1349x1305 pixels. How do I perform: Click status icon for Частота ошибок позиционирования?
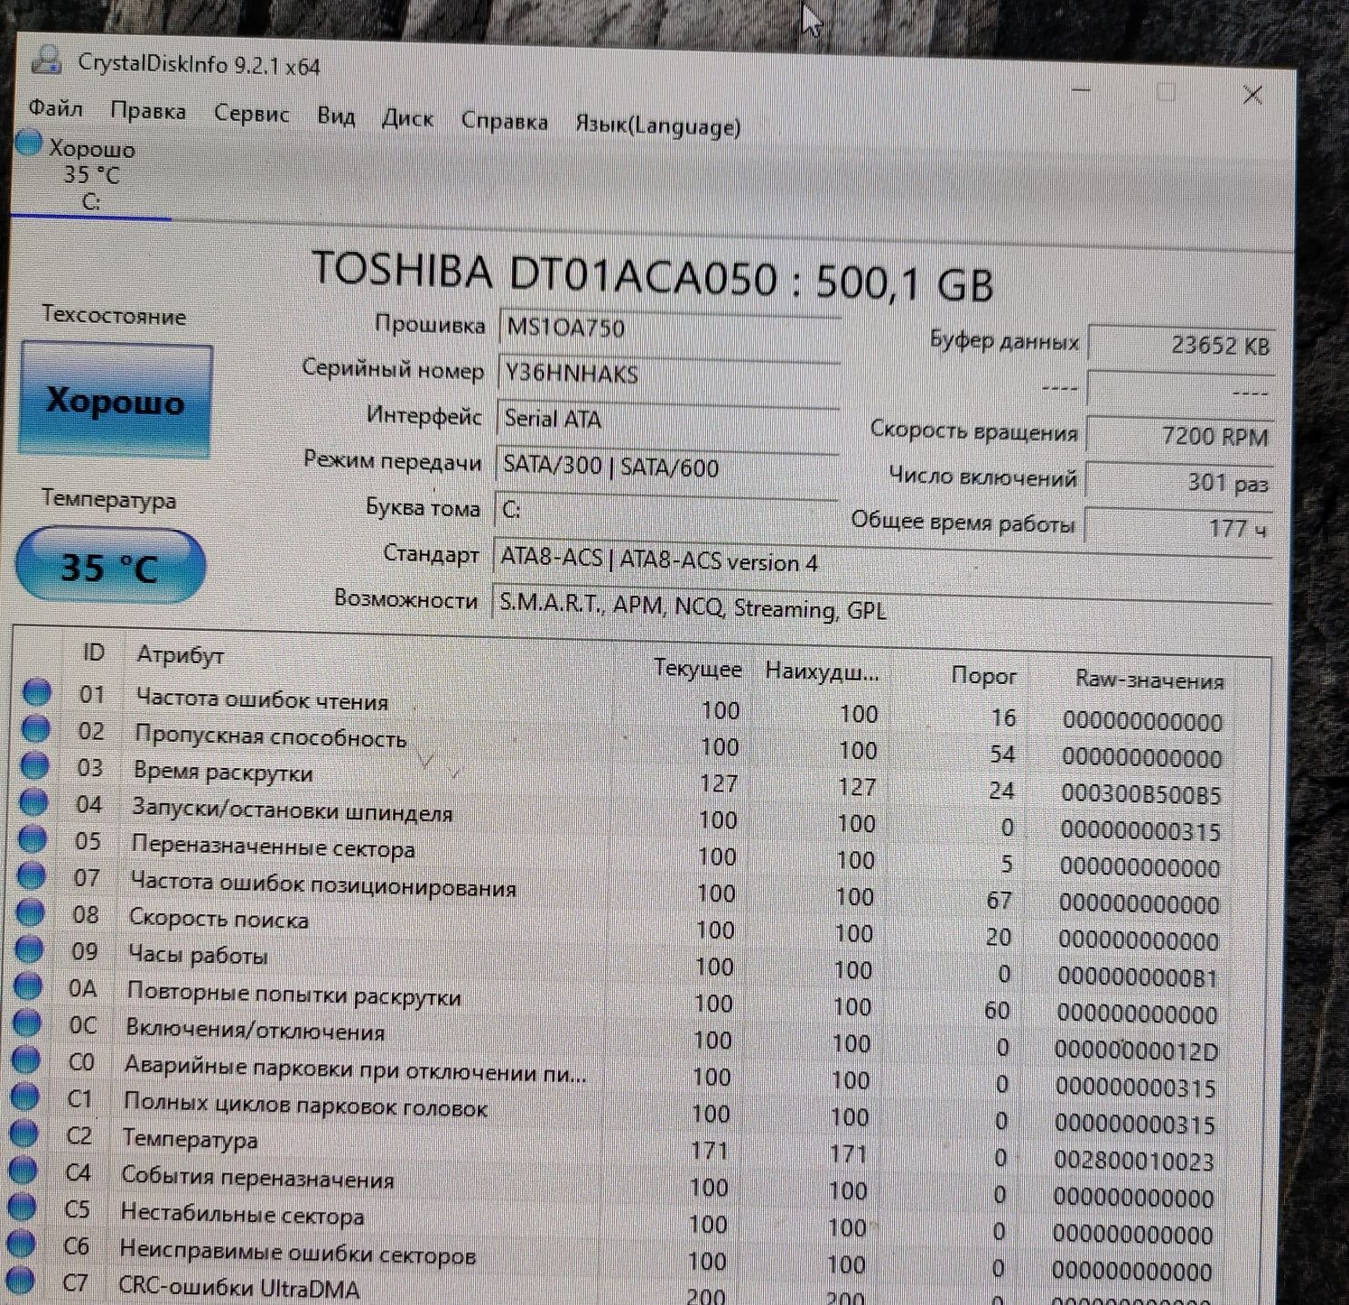click(32, 875)
